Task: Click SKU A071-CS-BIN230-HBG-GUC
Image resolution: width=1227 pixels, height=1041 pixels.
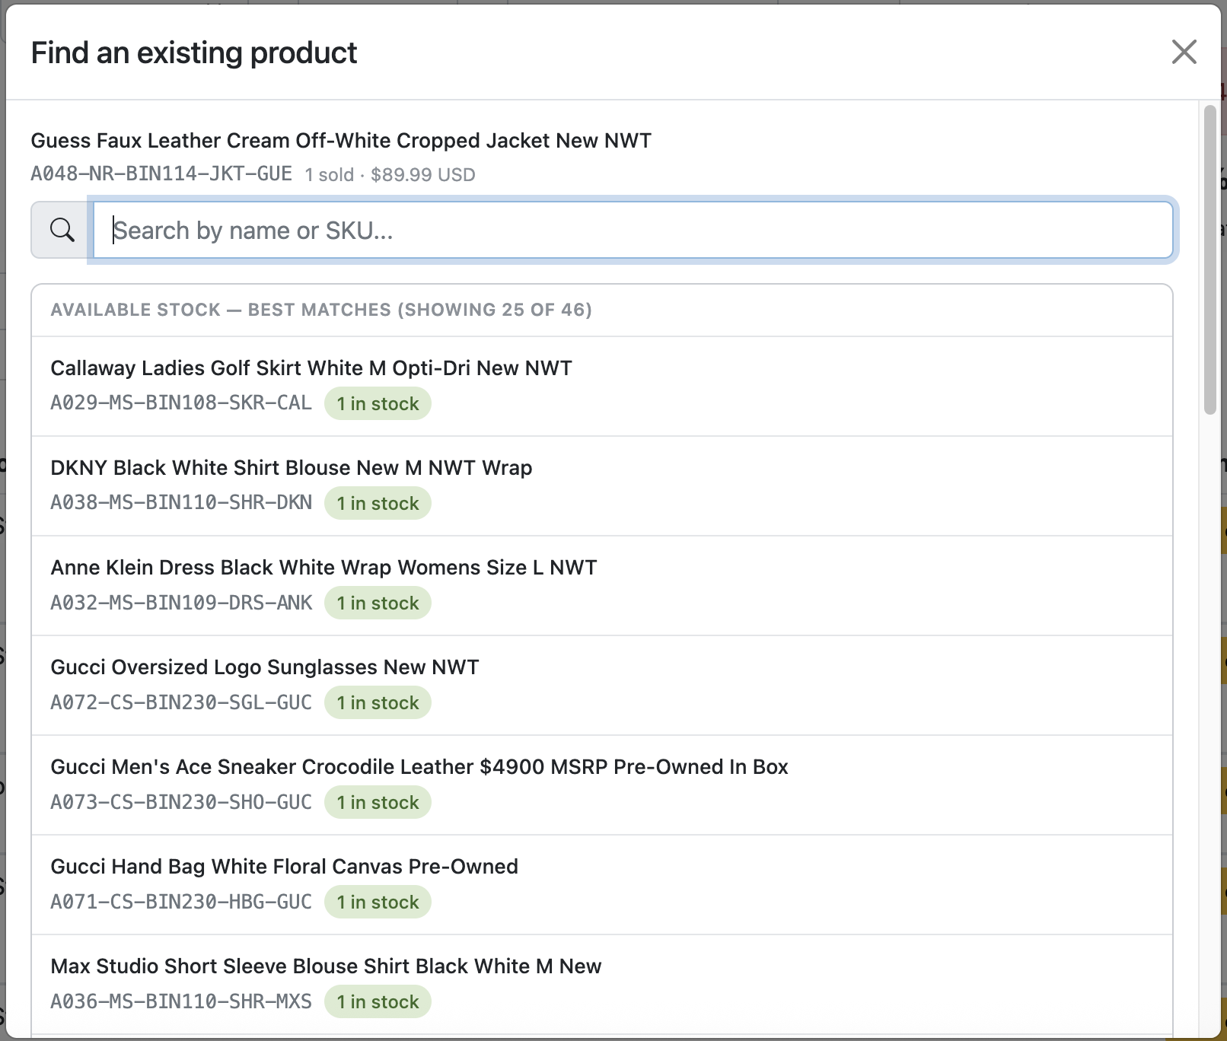Action: click(181, 902)
